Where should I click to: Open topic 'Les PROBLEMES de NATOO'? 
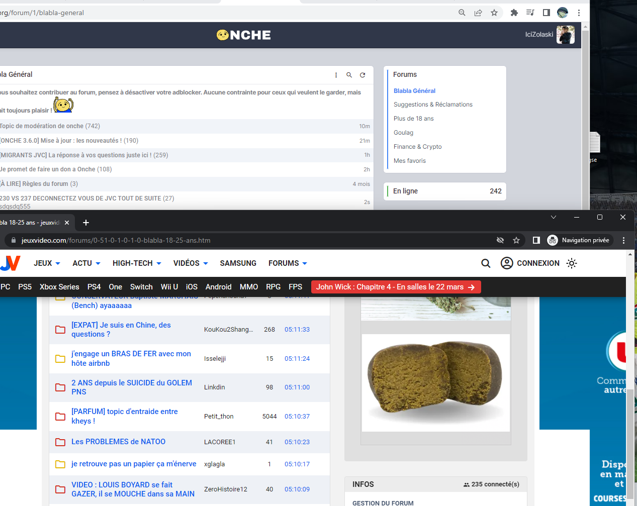(118, 442)
